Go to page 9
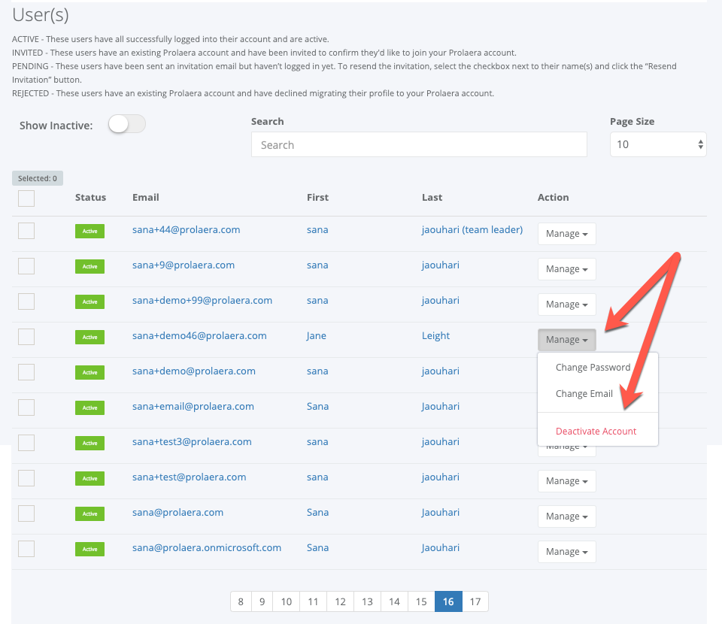 click(262, 601)
